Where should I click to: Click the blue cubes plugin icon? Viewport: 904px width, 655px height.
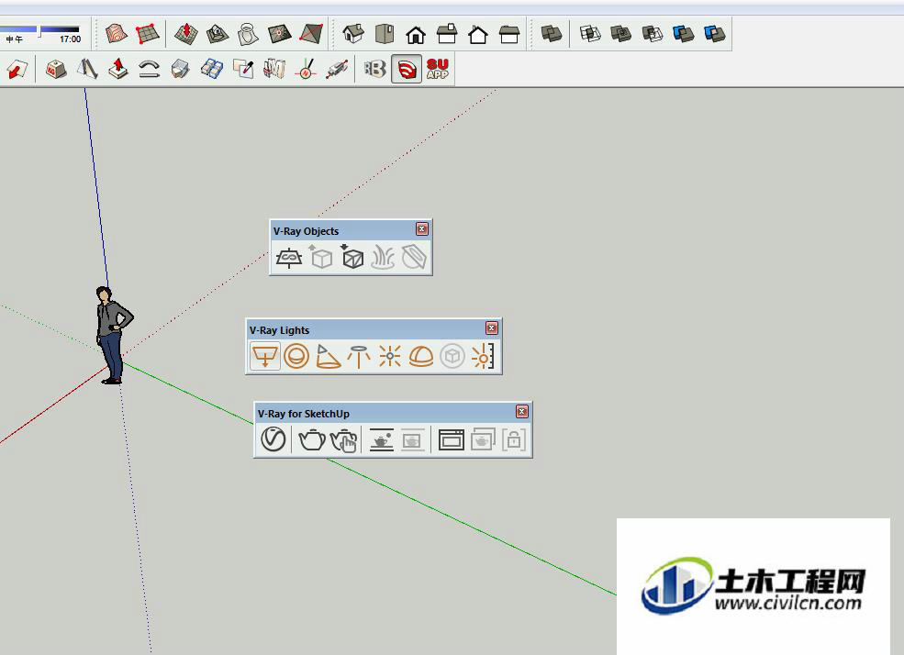212,69
